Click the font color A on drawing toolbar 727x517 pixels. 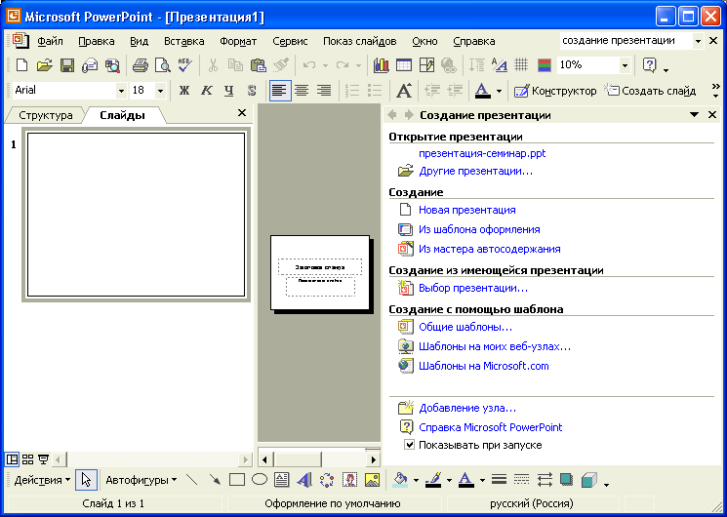[x=466, y=480]
